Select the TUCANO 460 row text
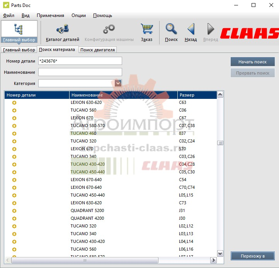 83,133
